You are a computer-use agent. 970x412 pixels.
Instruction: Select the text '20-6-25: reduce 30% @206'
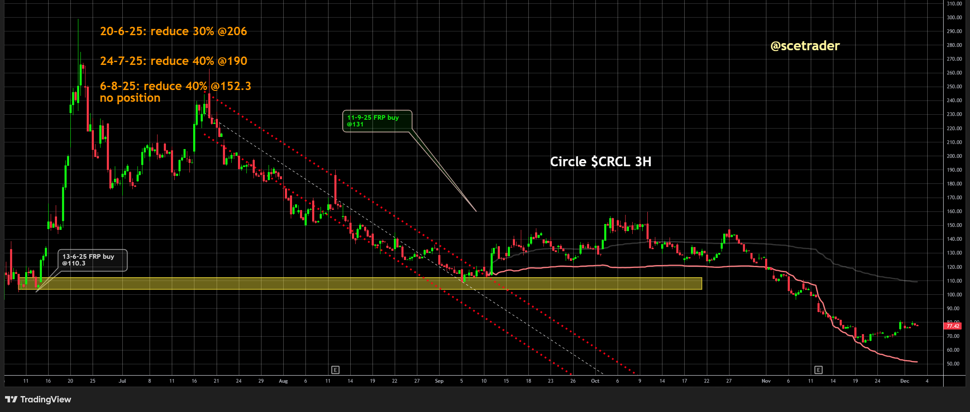point(173,31)
